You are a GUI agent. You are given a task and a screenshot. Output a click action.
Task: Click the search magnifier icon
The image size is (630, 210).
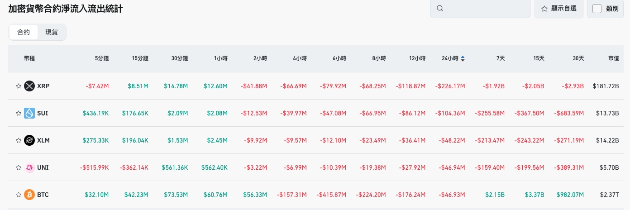[440, 9]
